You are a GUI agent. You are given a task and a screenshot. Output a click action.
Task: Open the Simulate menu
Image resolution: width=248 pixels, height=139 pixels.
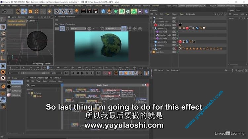click(x=99, y=6)
